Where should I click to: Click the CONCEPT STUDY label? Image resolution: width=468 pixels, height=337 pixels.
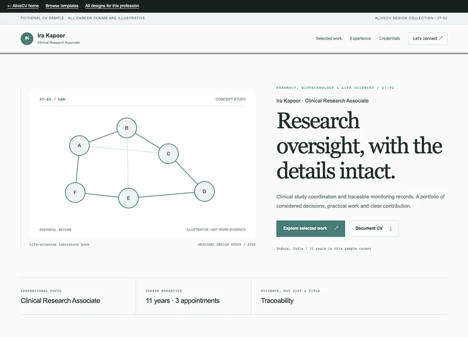tap(230, 99)
